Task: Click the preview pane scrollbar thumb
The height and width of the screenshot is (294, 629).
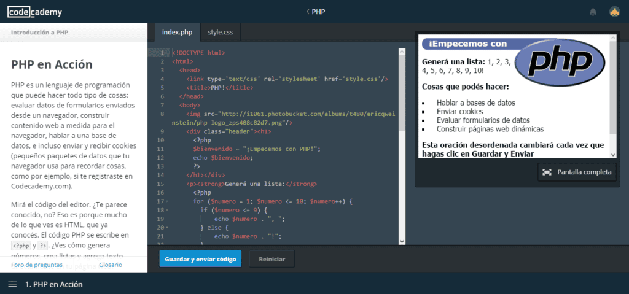Action: pos(612,88)
